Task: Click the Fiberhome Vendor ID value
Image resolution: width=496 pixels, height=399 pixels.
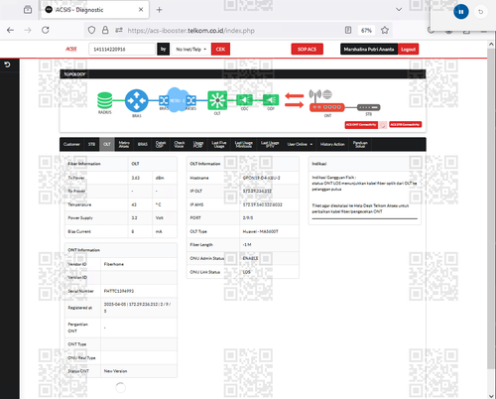Action: tap(114, 264)
